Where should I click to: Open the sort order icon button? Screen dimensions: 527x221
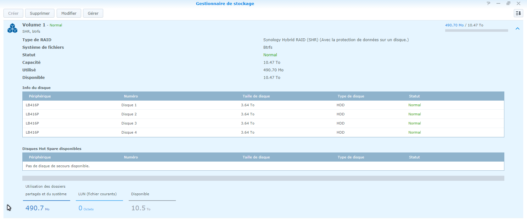point(518,13)
